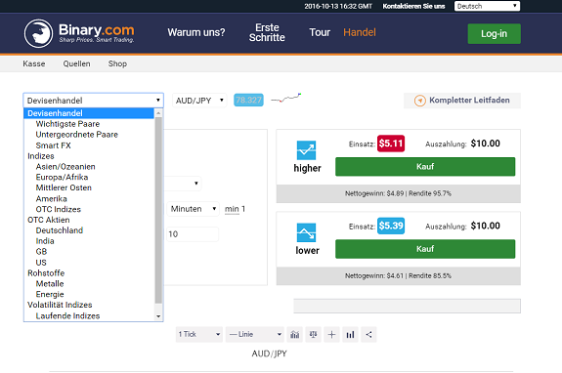
Task: Expand the Minuten duration unit dropdown
Action: [194, 209]
